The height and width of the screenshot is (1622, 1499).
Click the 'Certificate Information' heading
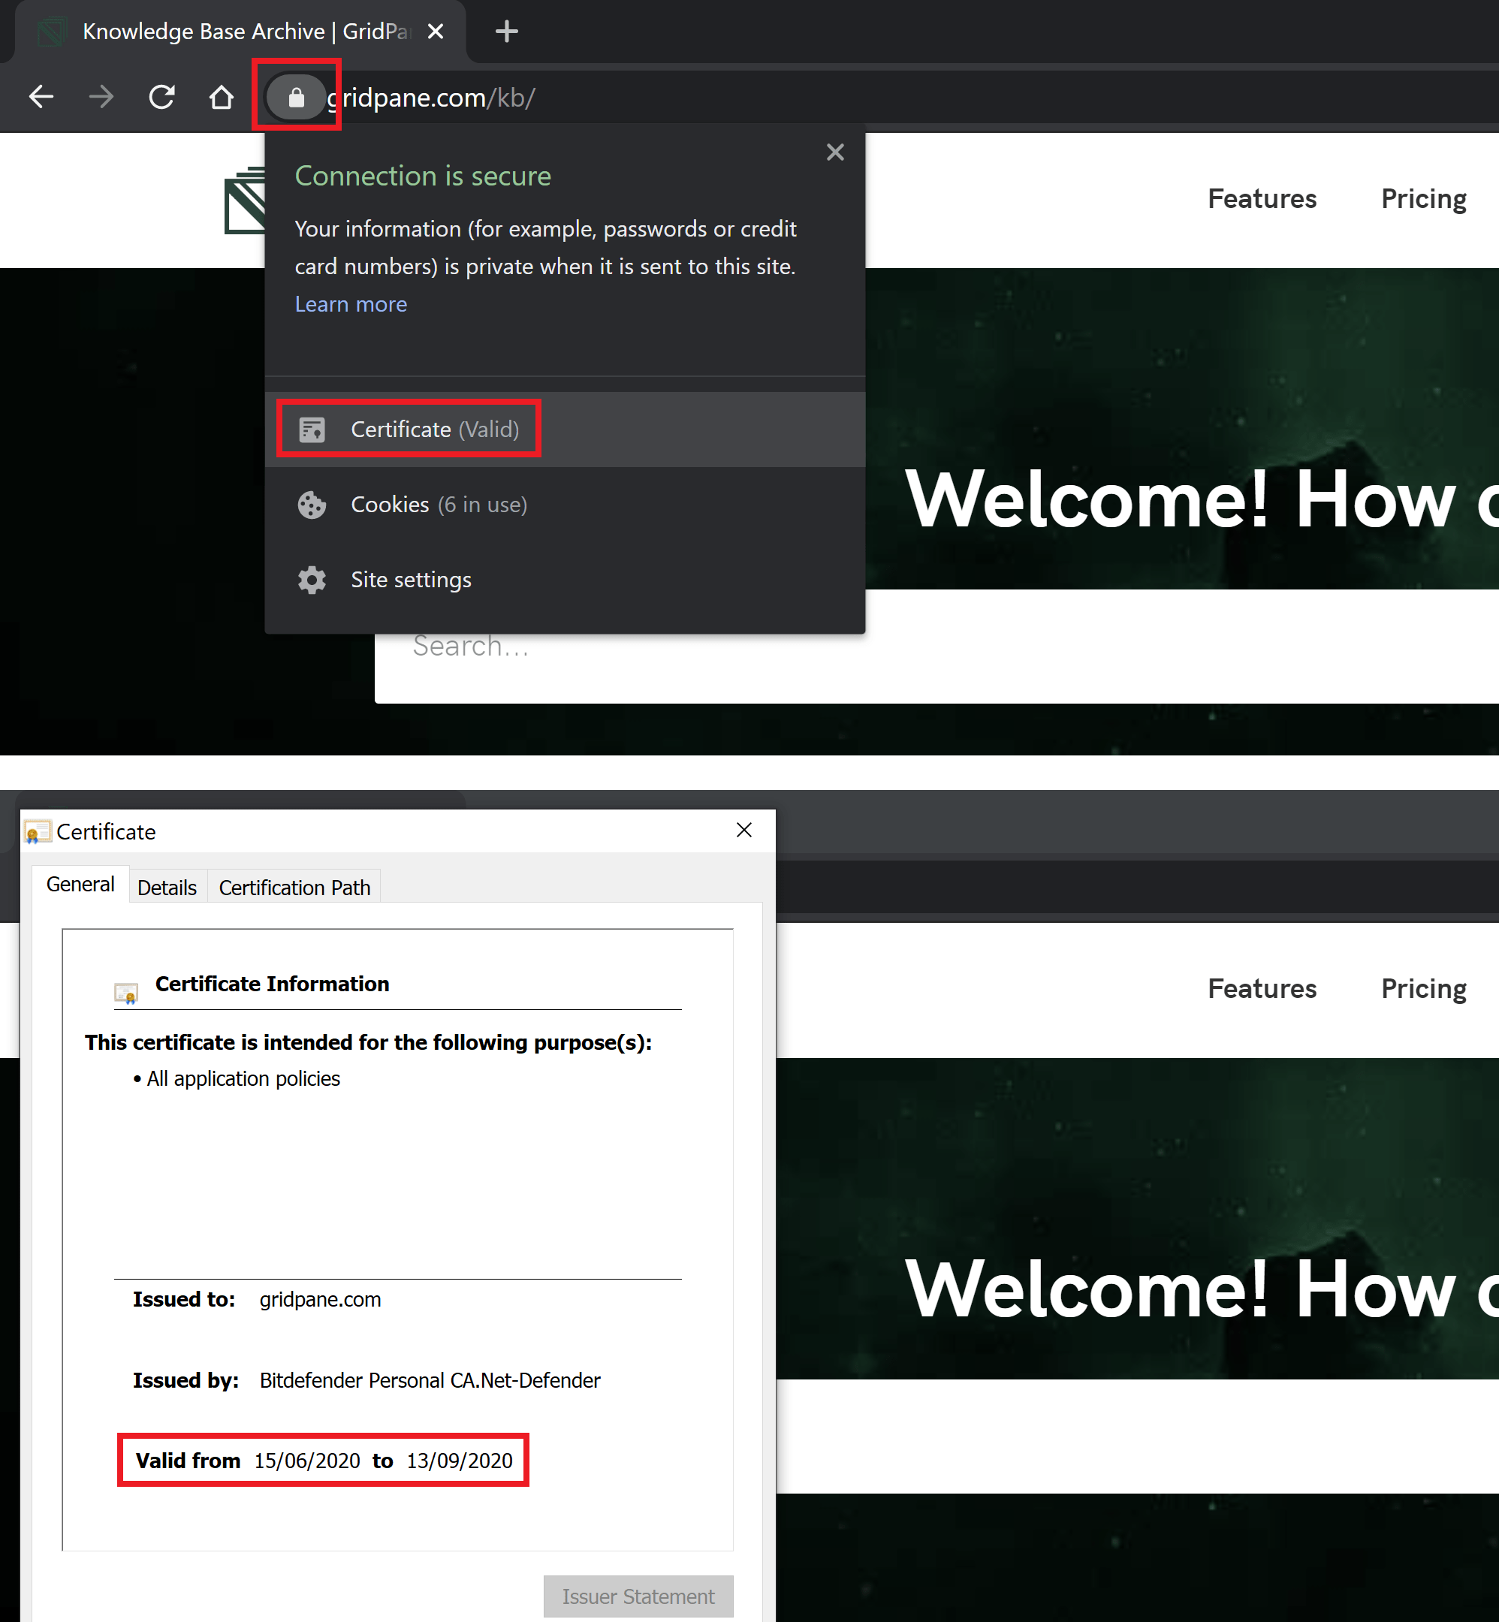[x=273, y=984]
